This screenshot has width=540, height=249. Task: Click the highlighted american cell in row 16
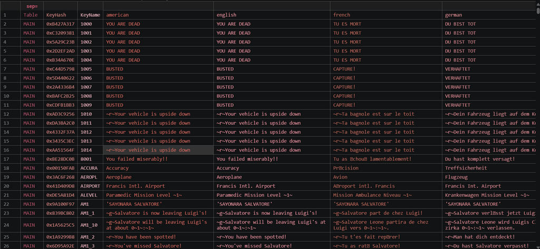point(158,150)
